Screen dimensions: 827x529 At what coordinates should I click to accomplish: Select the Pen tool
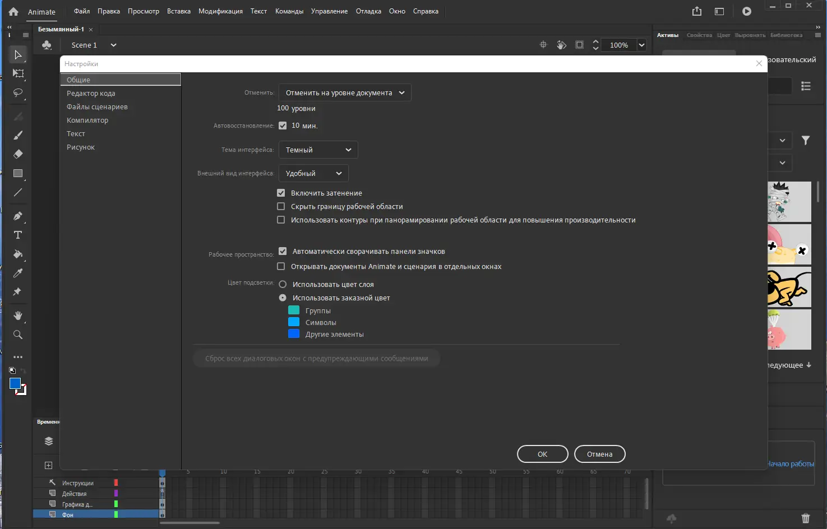[18, 216]
